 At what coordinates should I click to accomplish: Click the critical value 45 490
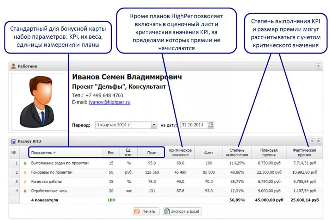pyautogui.click(x=181, y=172)
